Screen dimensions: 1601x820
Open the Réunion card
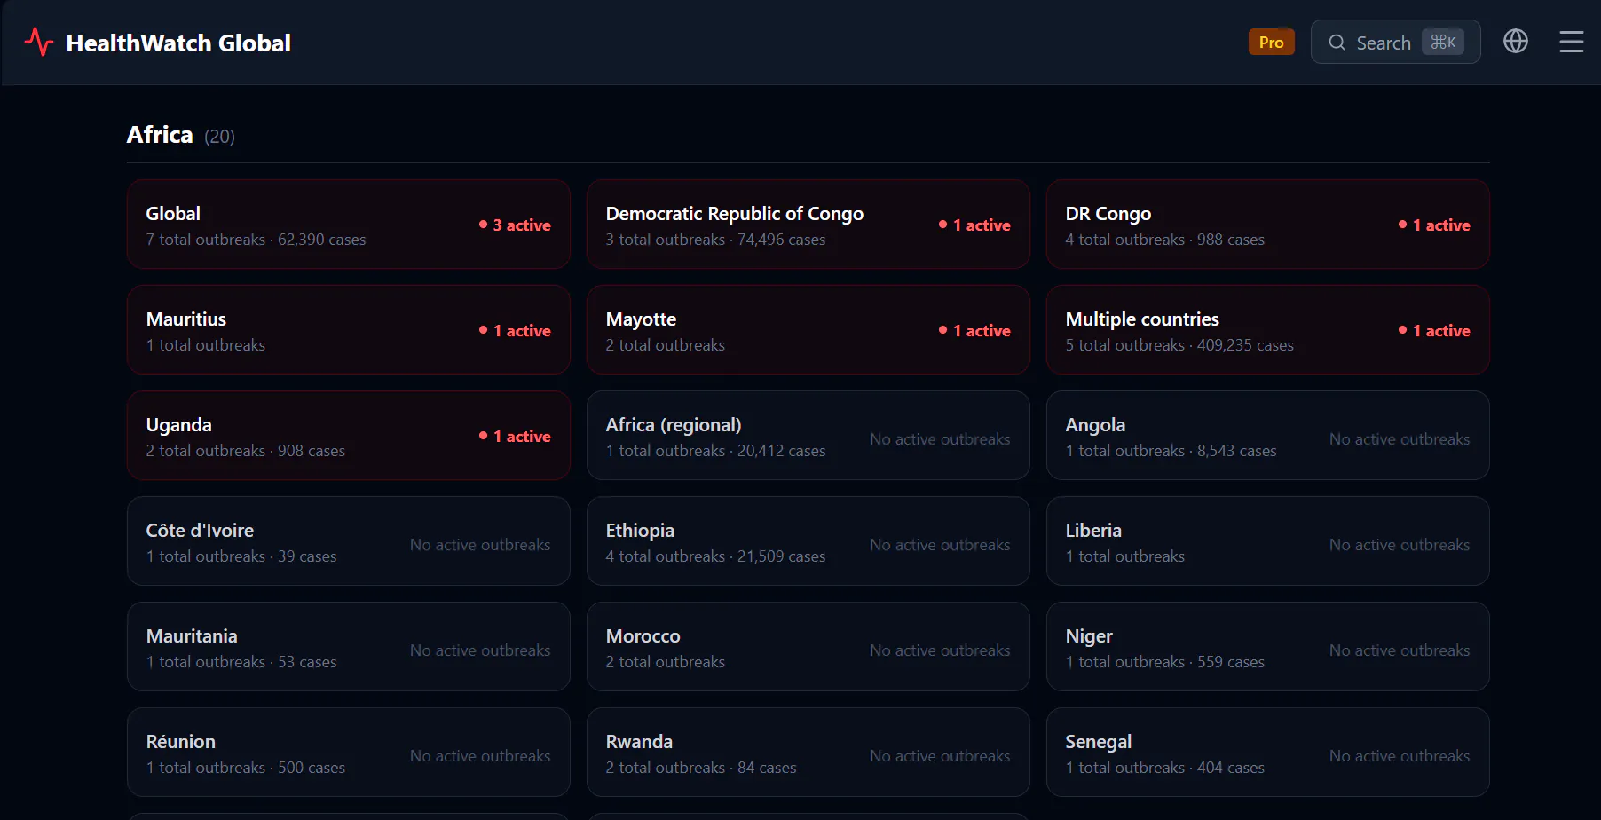click(349, 752)
